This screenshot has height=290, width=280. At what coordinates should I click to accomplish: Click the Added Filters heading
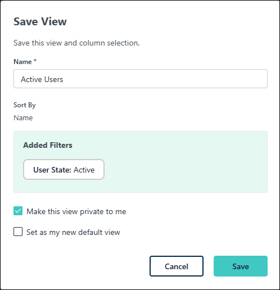pyautogui.click(x=48, y=145)
